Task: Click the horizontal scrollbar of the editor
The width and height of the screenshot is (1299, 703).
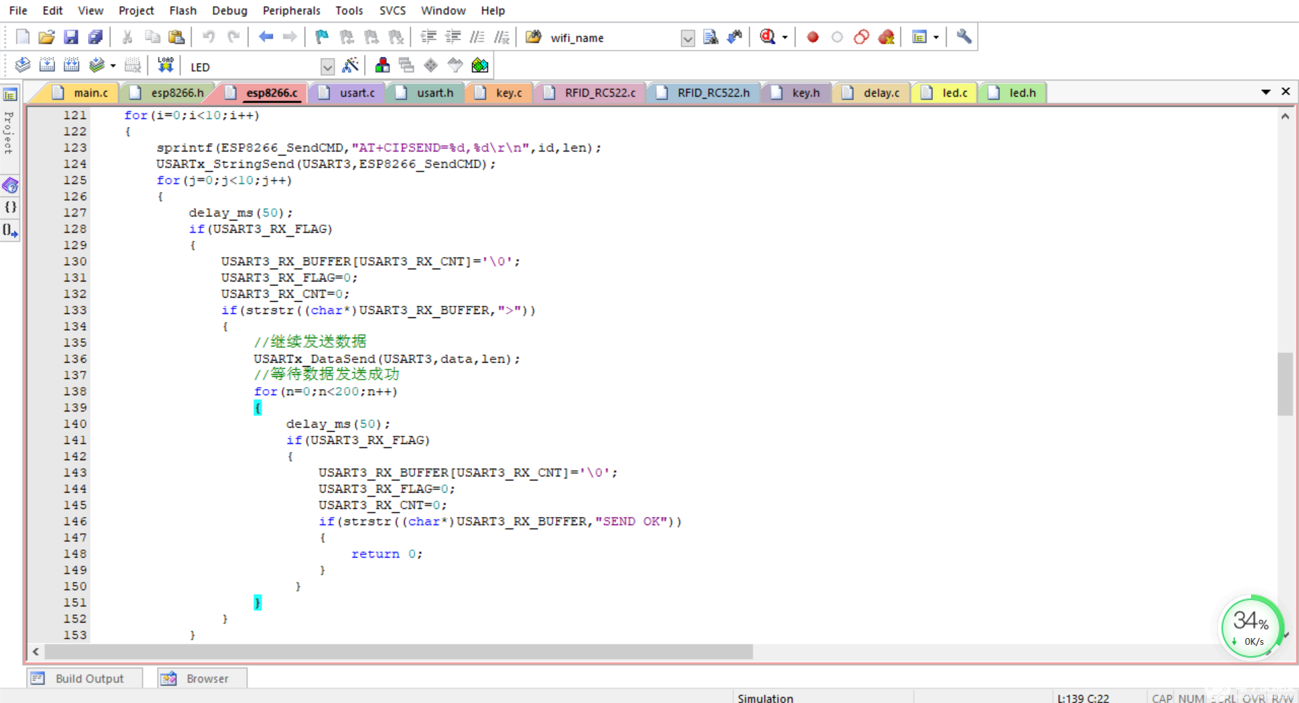Action: (398, 652)
